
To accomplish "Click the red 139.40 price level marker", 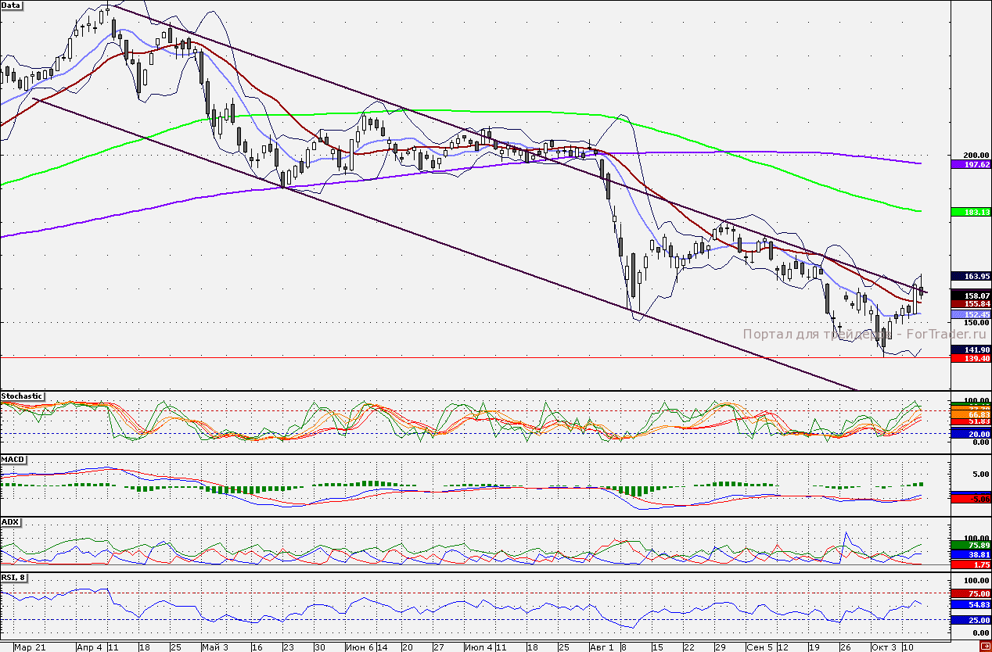I will 971,360.
